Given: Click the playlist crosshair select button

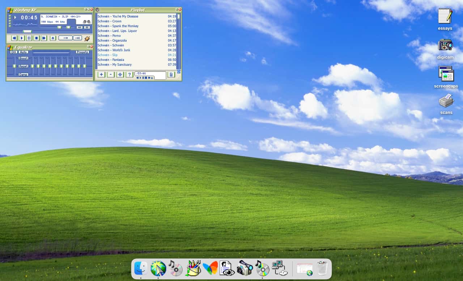Looking at the screenshot, I should tap(120, 74).
